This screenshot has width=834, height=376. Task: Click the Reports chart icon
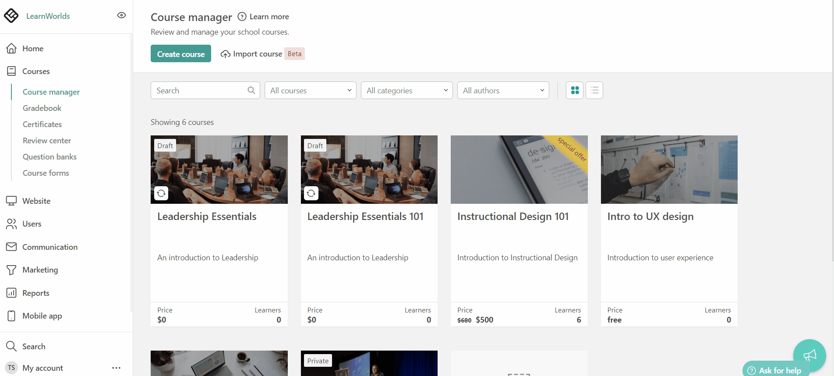click(x=11, y=293)
